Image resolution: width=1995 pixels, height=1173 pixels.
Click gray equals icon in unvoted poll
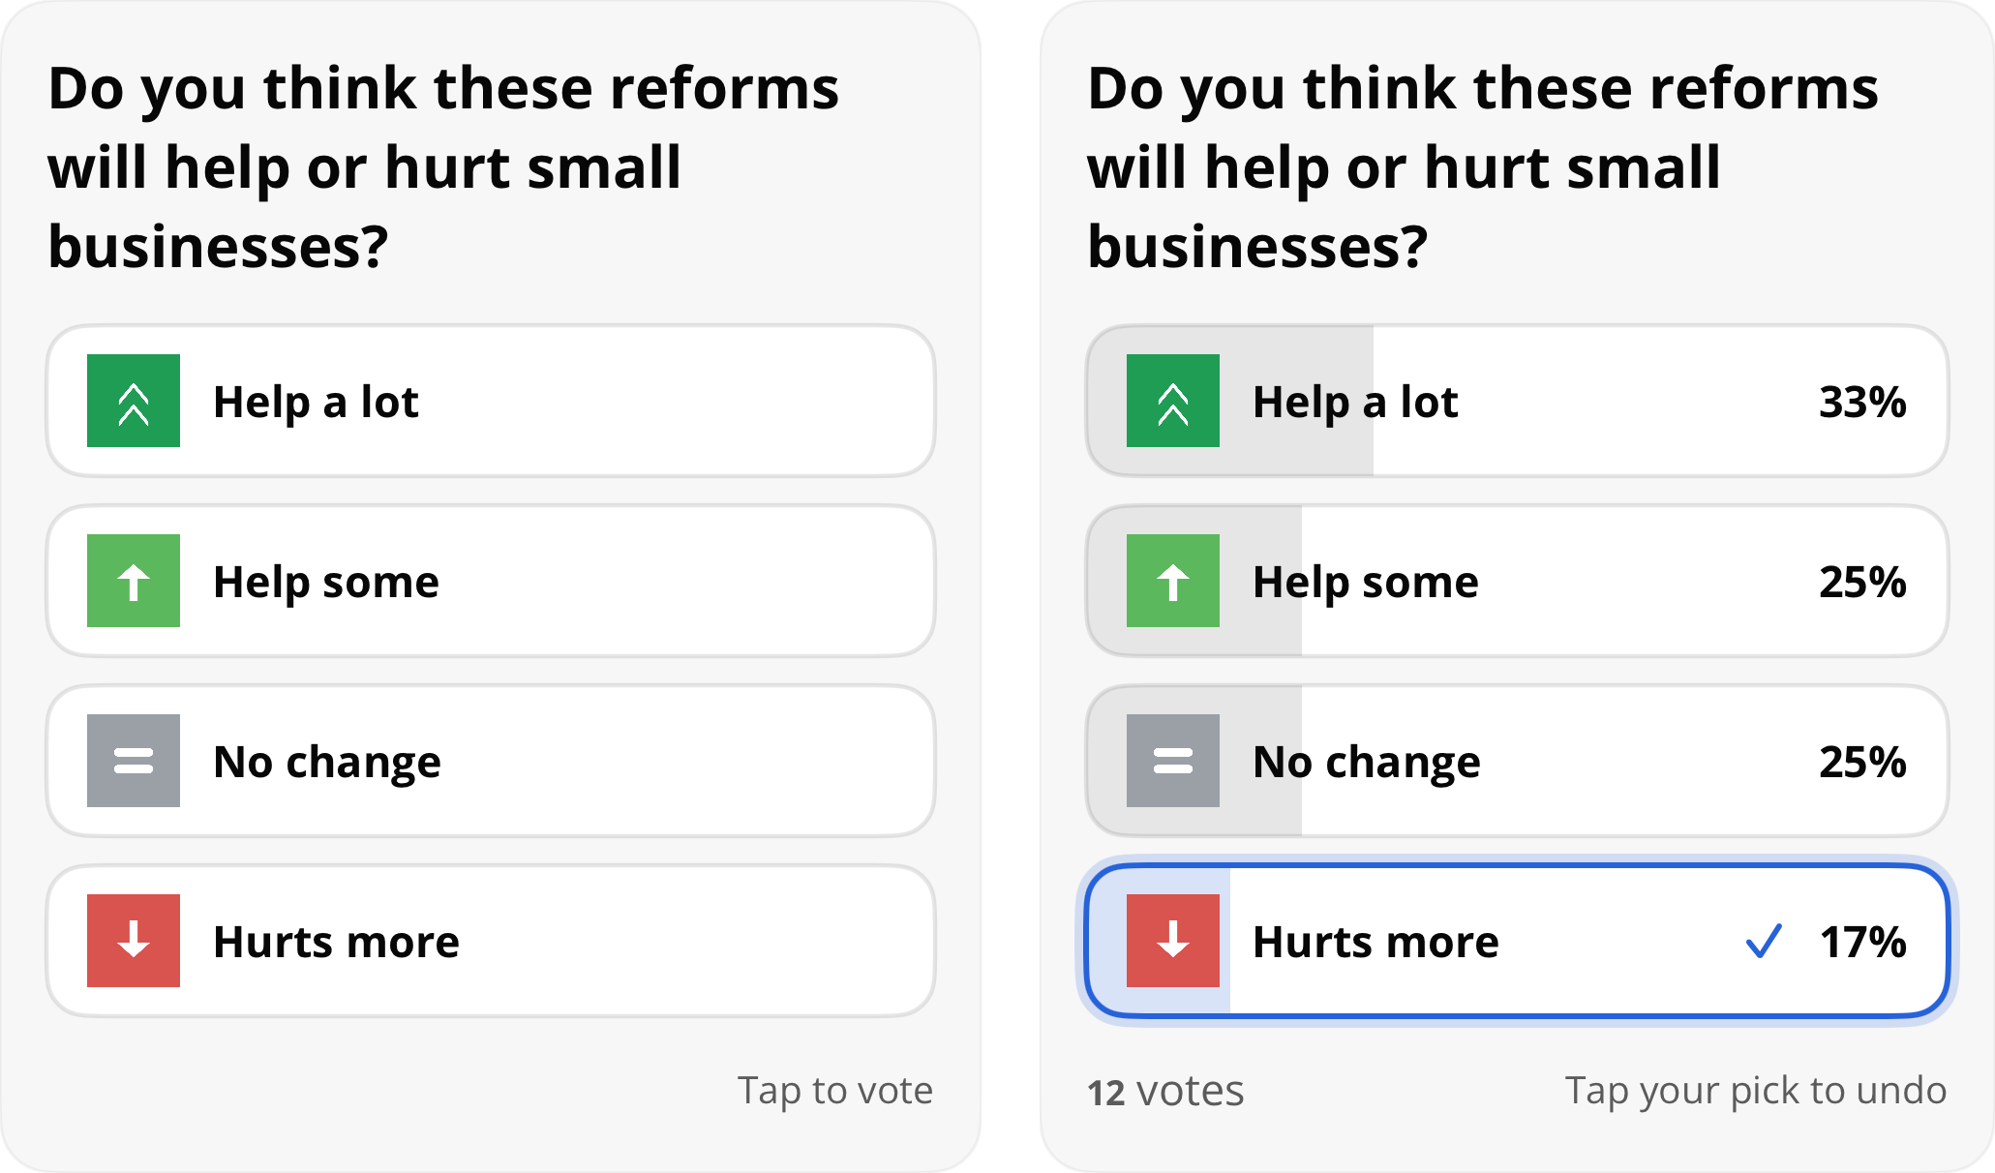134,761
